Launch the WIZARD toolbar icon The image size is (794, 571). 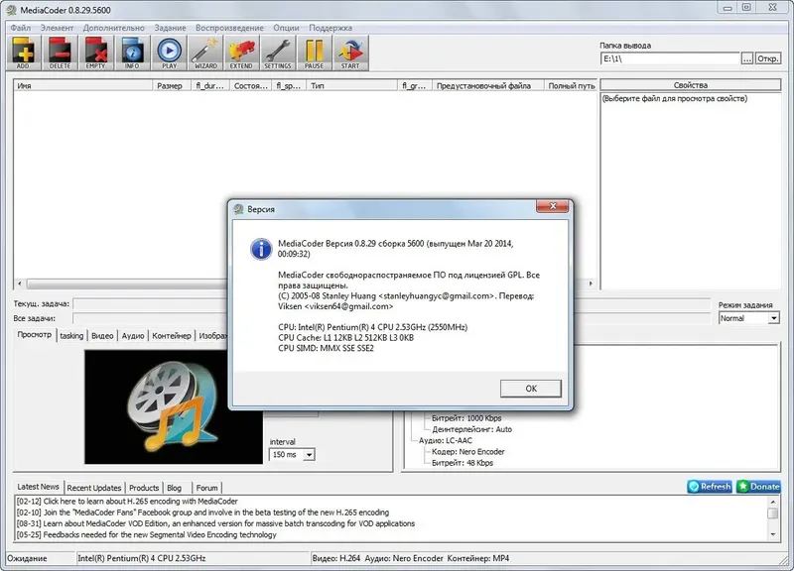point(205,53)
